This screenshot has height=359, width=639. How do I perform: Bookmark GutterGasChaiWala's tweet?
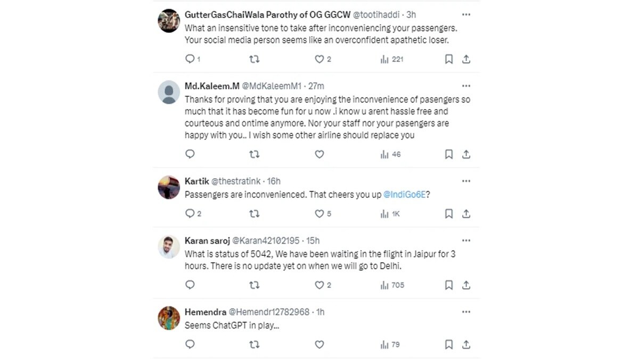coord(449,59)
